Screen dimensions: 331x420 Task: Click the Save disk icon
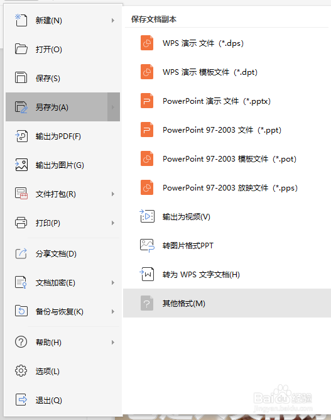click(21, 78)
